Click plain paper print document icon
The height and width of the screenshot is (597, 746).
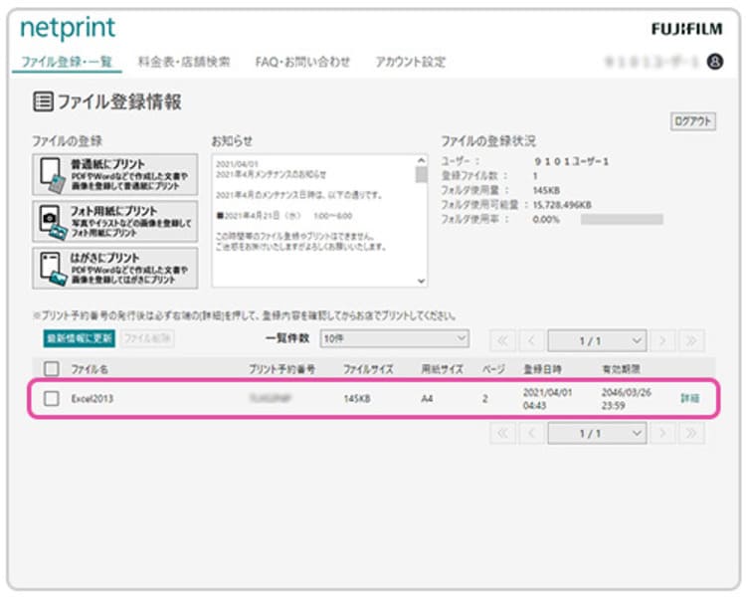(x=52, y=175)
